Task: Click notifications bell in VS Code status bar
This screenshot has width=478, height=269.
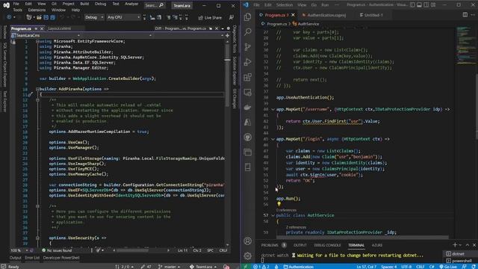Action: [x=474, y=267]
